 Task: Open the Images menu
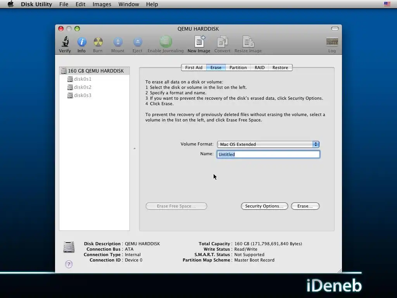point(102,4)
